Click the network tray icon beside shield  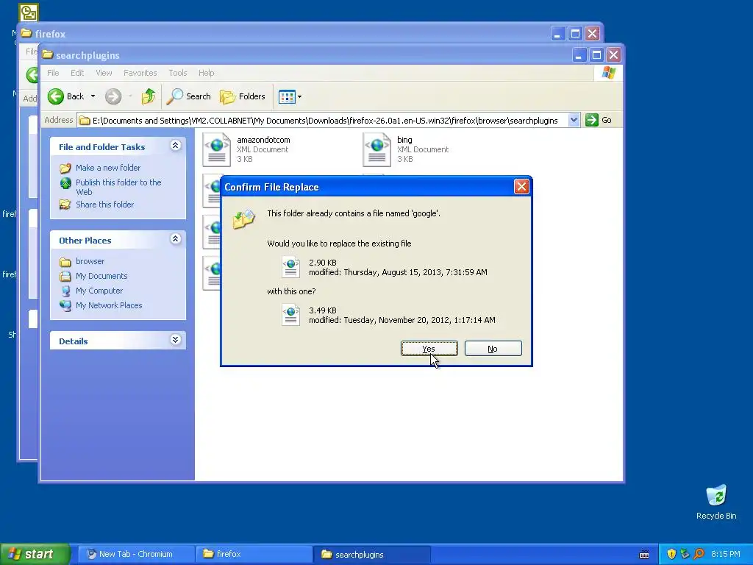685,554
